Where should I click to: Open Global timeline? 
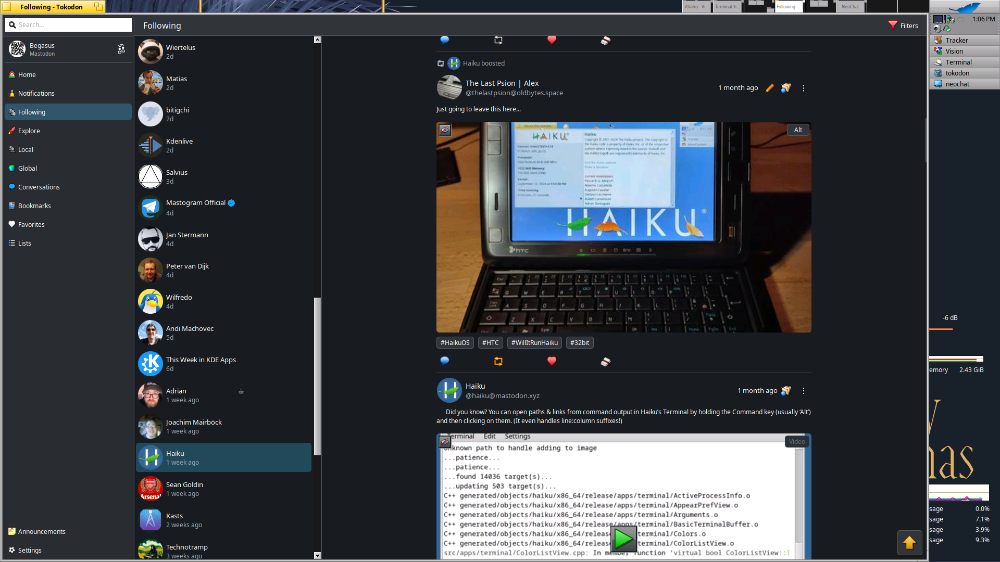[68, 169]
